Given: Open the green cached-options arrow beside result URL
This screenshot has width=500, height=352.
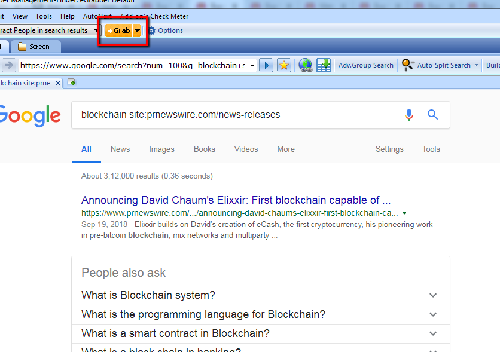Looking at the screenshot, I should coord(404,213).
